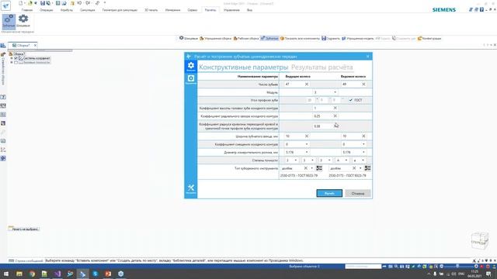Open the Chrome browser from taskbar
This screenshot has width=497, height=279.
tap(32, 274)
